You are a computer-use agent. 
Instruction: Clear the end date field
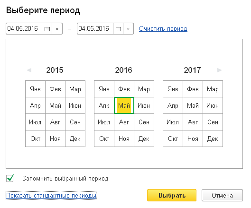[x=129, y=29]
